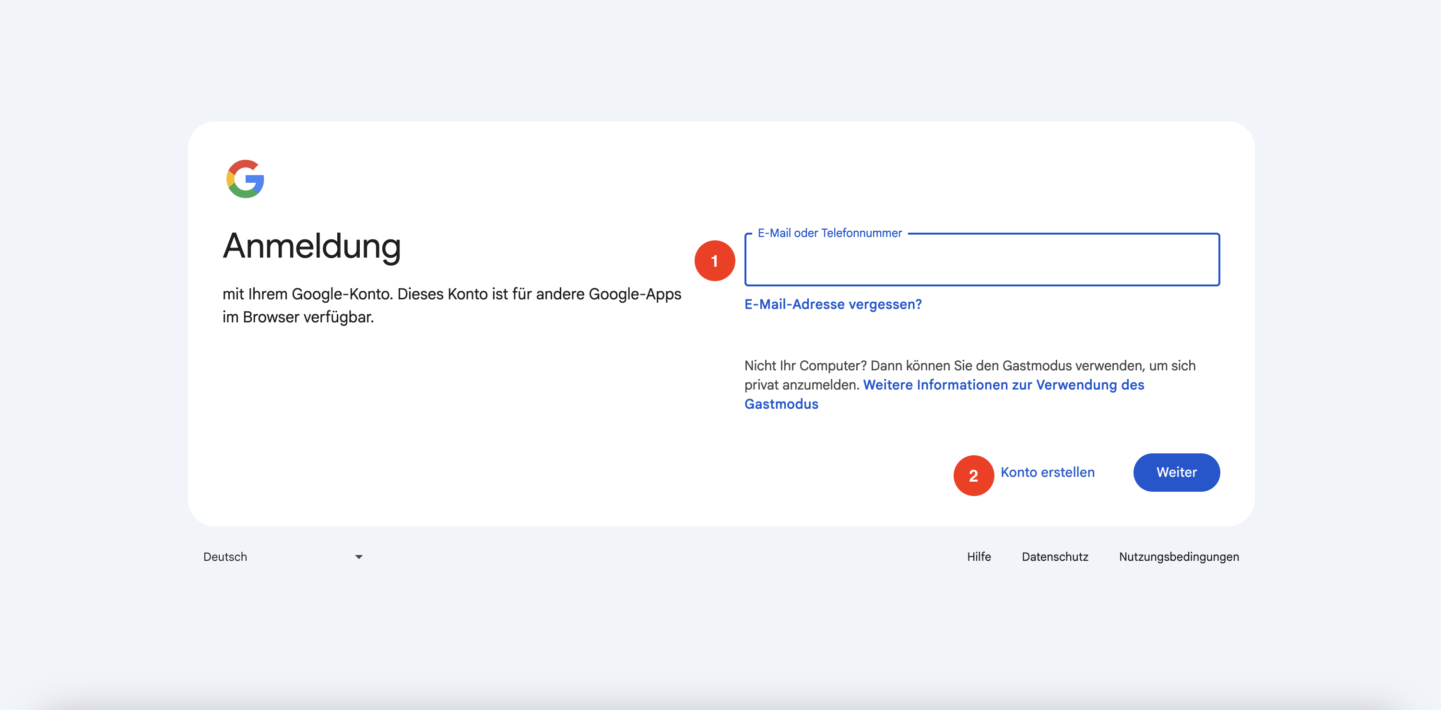Screen dimensions: 1441x710
Task: Click the red circle marker numbered 2
Action: 973,475
